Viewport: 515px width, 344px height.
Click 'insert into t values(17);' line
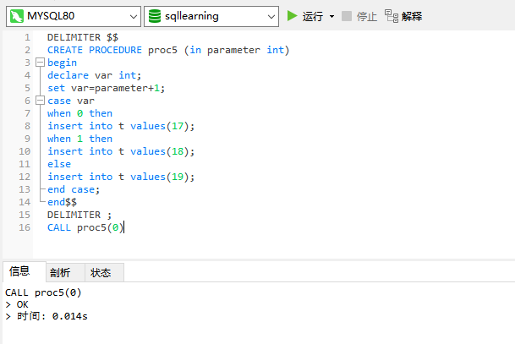pyautogui.click(x=121, y=126)
